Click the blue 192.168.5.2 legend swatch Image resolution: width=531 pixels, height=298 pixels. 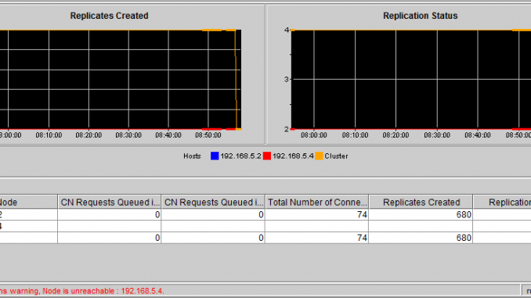click(x=215, y=156)
